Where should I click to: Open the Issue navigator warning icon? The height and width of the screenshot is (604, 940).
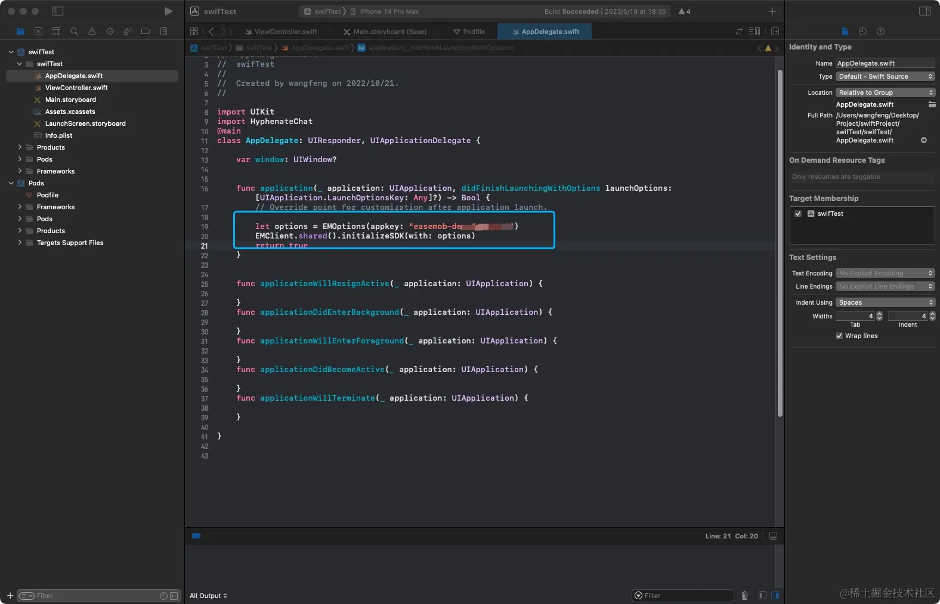pyautogui.click(x=92, y=32)
